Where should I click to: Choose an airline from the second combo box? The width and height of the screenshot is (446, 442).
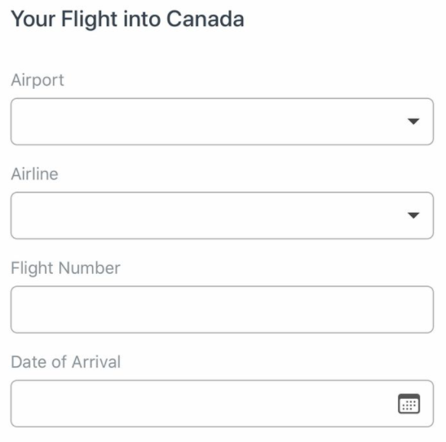click(x=222, y=215)
